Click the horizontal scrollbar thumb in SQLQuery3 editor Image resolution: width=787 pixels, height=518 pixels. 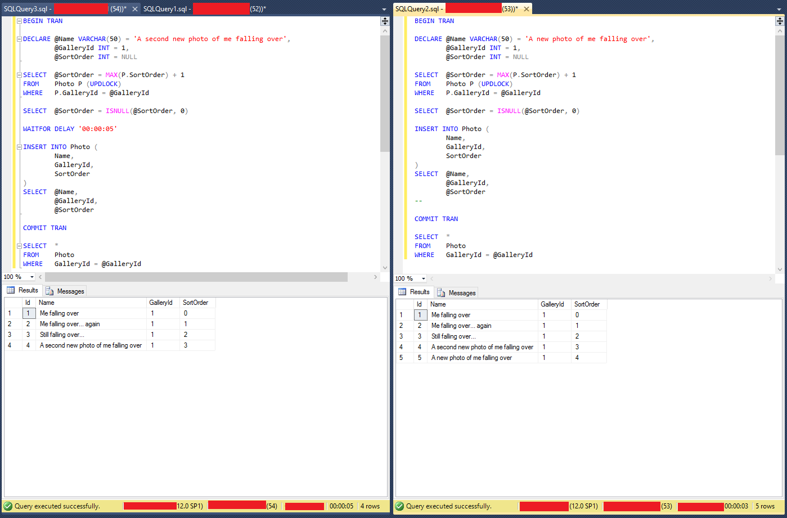pyautogui.click(x=196, y=277)
